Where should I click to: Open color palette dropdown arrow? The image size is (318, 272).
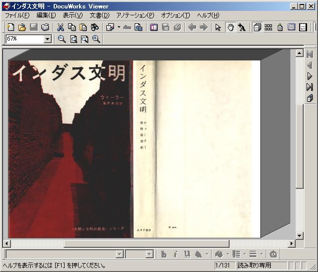pyautogui.click(x=228, y=254)
